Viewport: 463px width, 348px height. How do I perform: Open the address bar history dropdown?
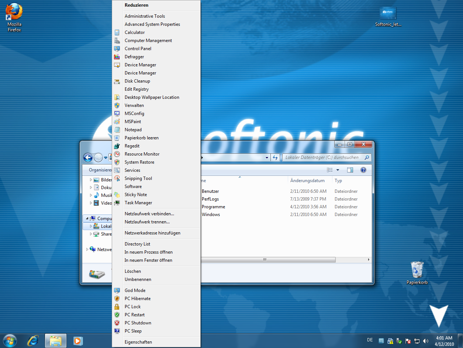pos(267,157)
